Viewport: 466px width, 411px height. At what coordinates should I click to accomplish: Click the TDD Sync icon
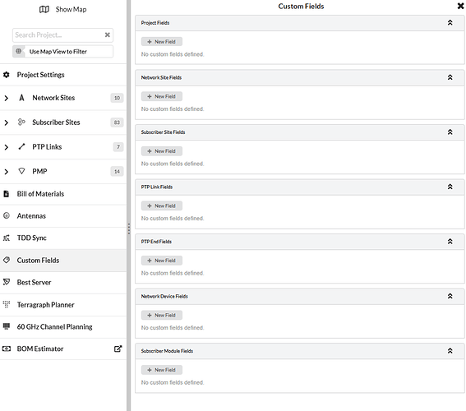(x=7, y=238)
